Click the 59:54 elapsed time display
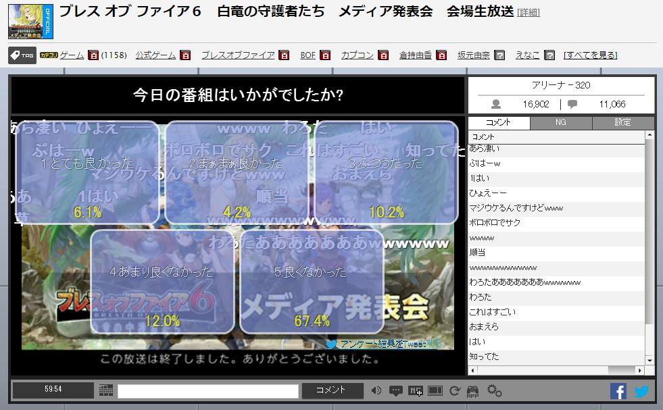This screenshot has width=663, height=410. point(53,389)
